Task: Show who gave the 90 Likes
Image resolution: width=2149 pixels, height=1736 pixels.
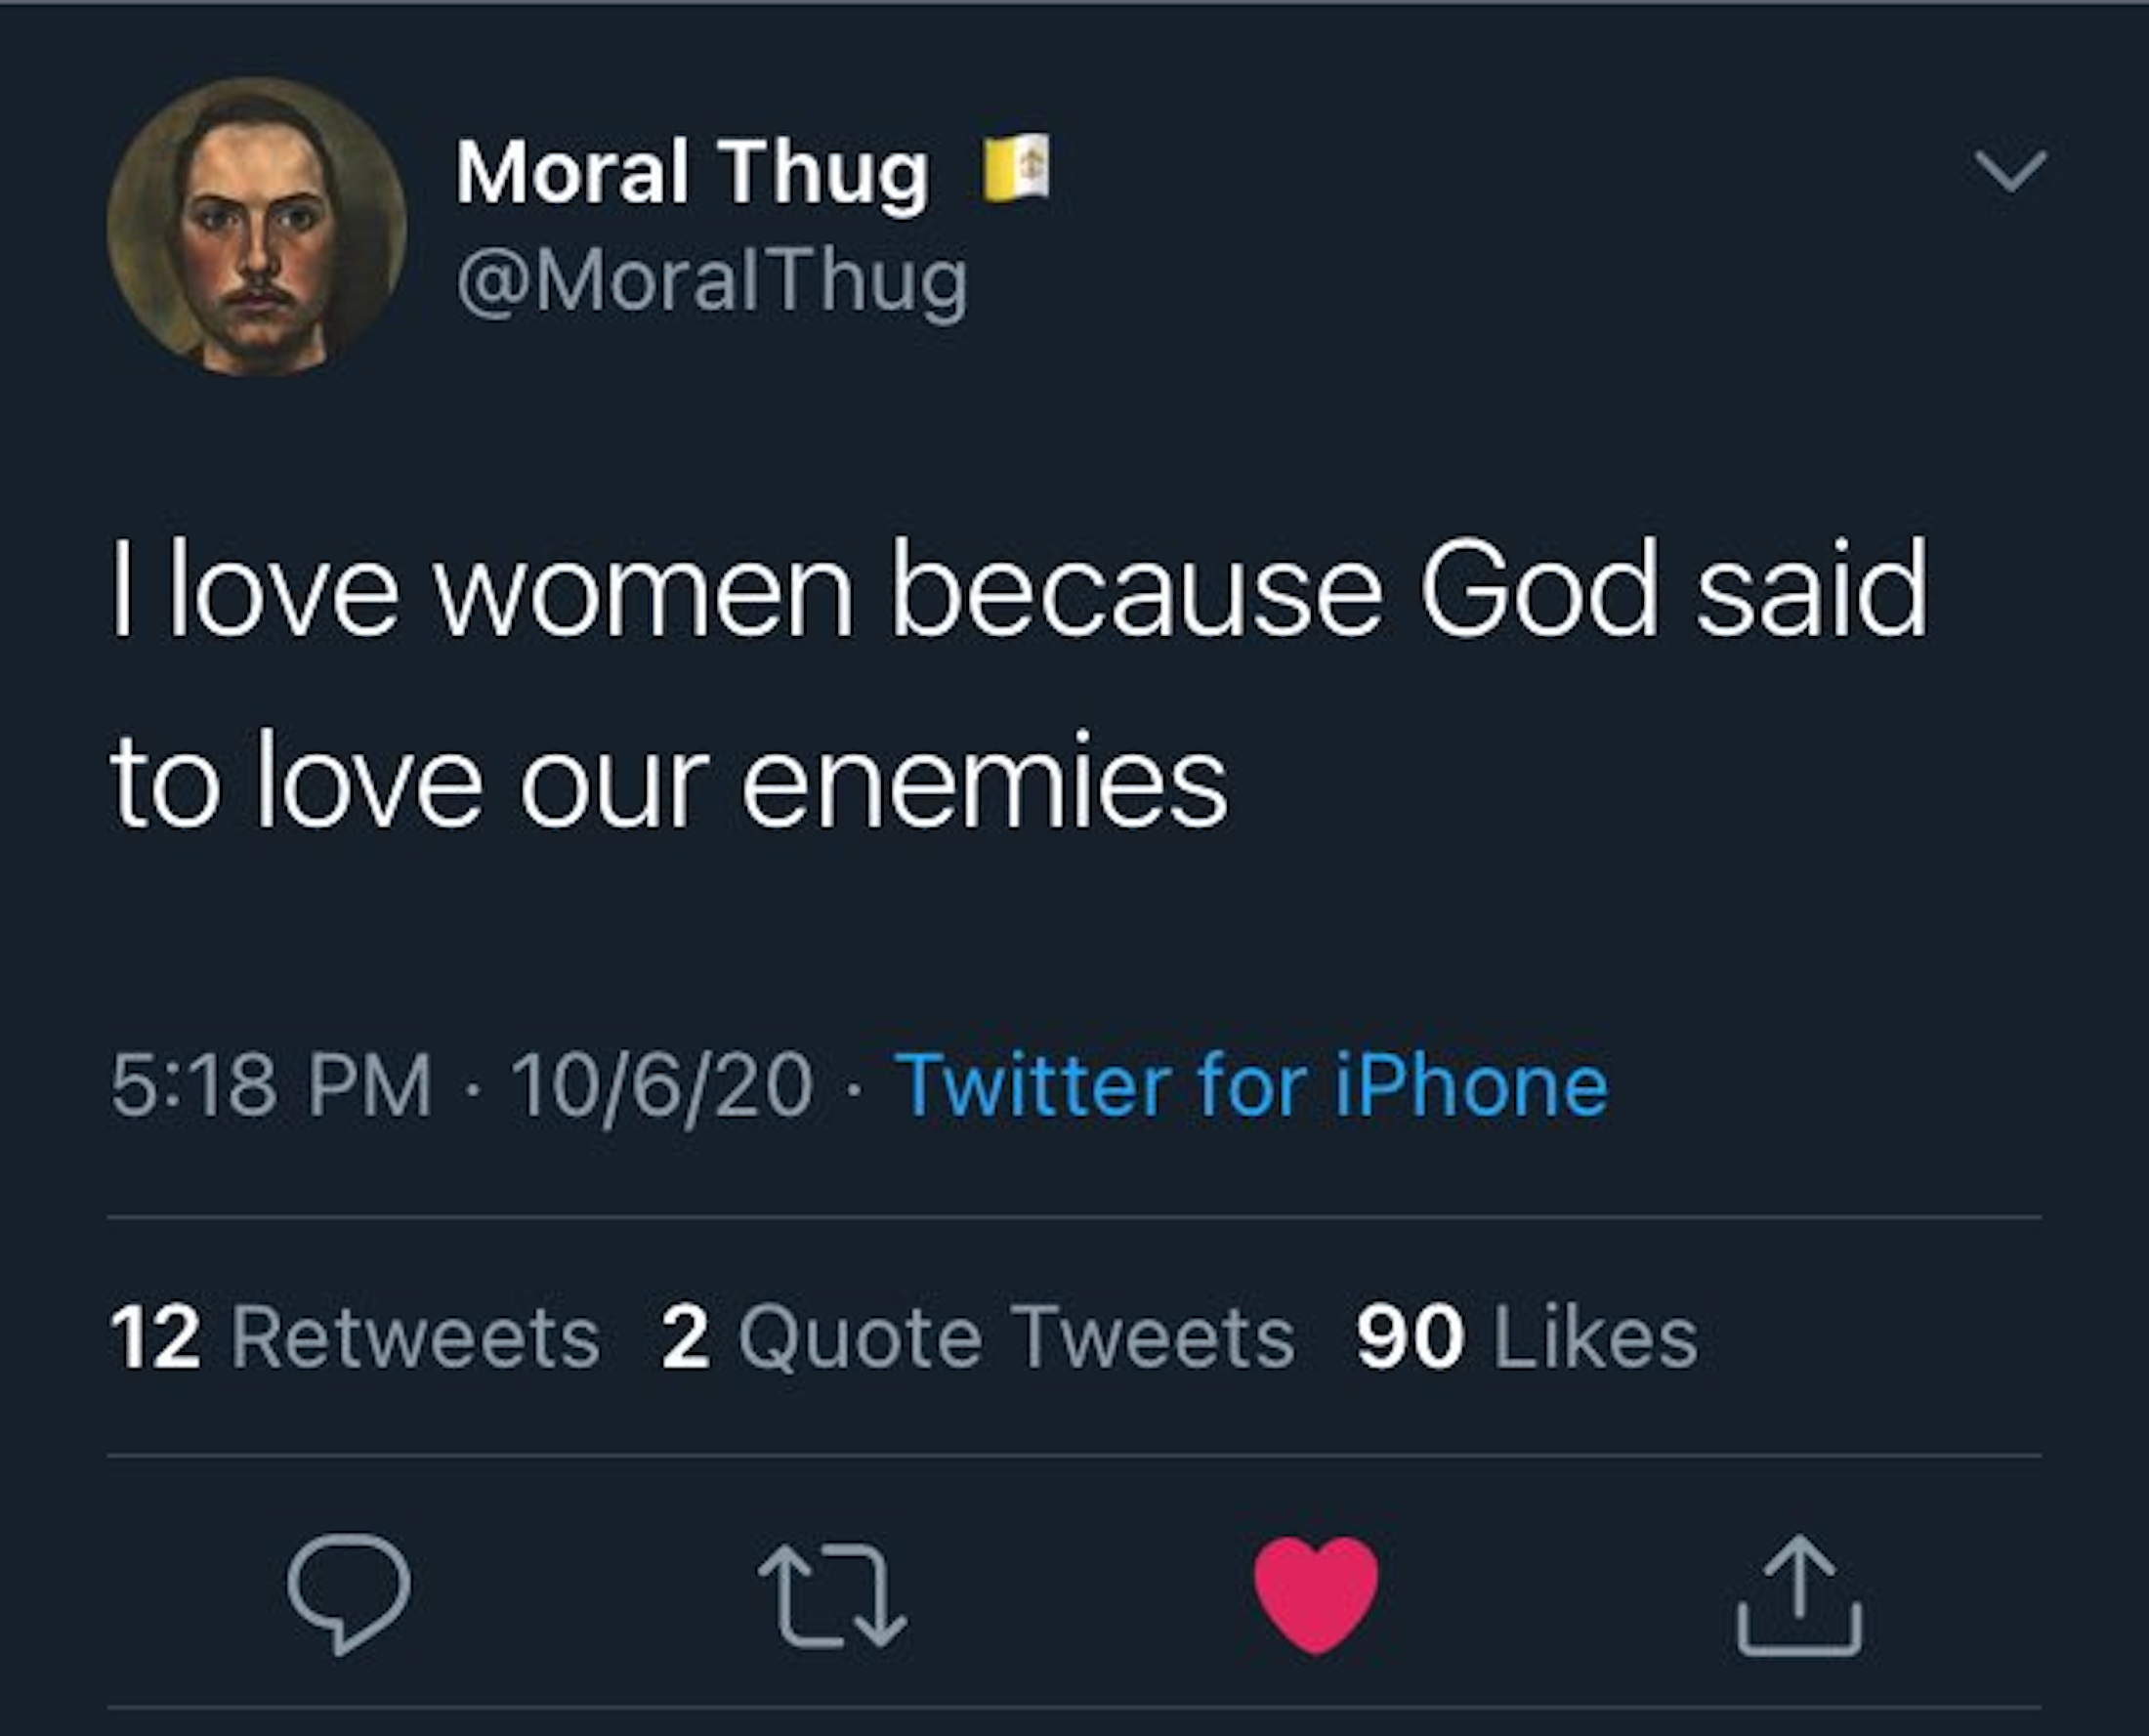Action: coord(1527,1337)
